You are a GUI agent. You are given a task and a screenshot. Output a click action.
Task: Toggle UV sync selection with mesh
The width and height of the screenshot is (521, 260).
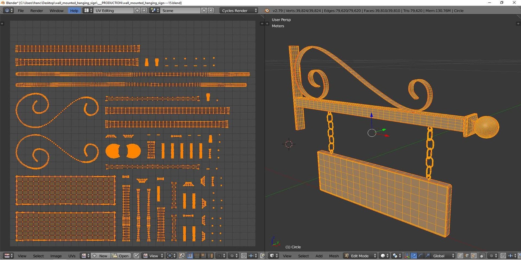coord(182,256)
